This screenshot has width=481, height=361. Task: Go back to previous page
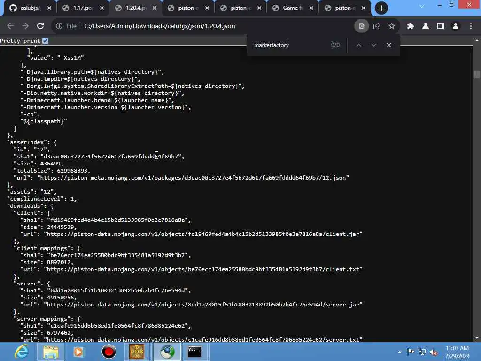point(10,26)
